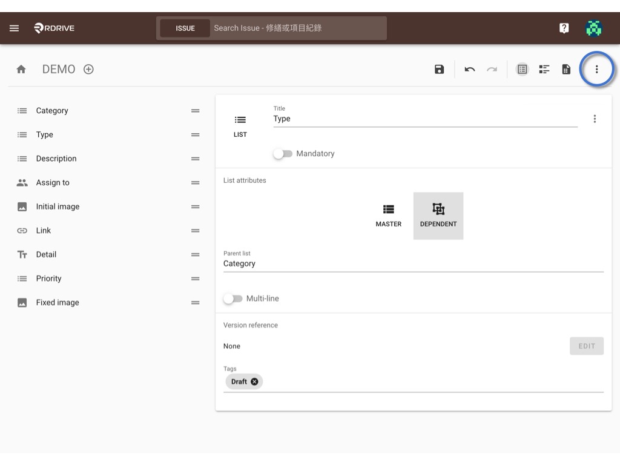The height and width of the screenshot is (465, 620).
Task: Save the form with the floppy icon
Action: click(440, 69)
